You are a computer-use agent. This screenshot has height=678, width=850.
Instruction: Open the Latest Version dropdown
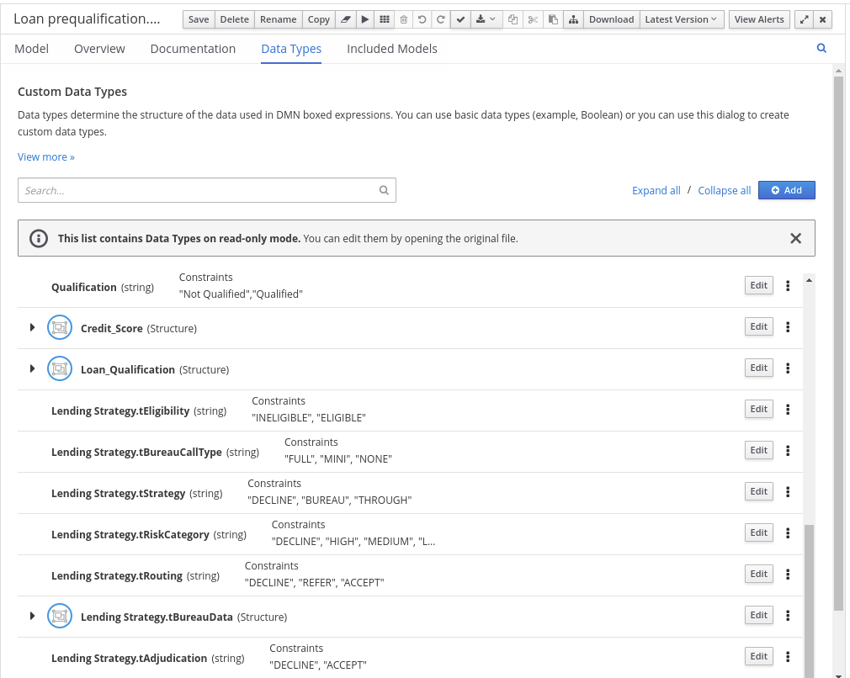(681, 19)
